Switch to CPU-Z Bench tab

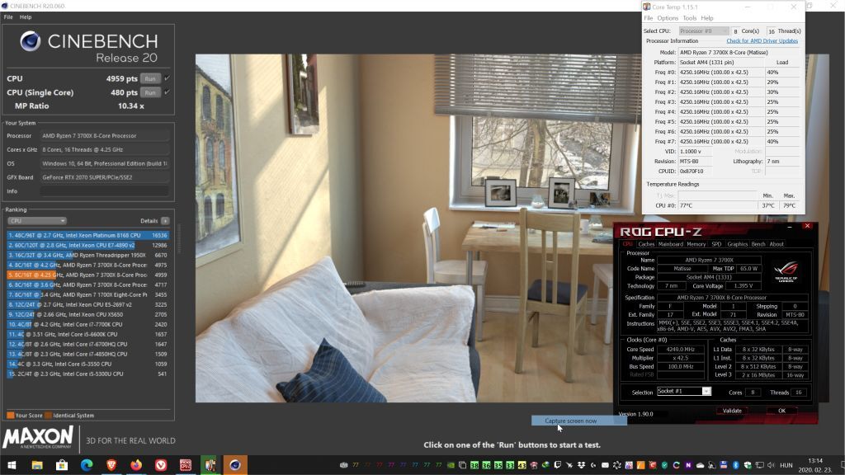758,244
